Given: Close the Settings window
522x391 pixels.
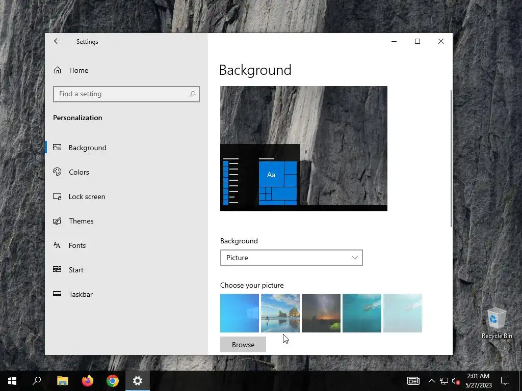Looking at the screenshot, I should tap(441, 41).
